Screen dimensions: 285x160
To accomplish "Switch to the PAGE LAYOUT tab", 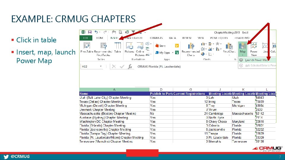I will [x=134, y=38].
